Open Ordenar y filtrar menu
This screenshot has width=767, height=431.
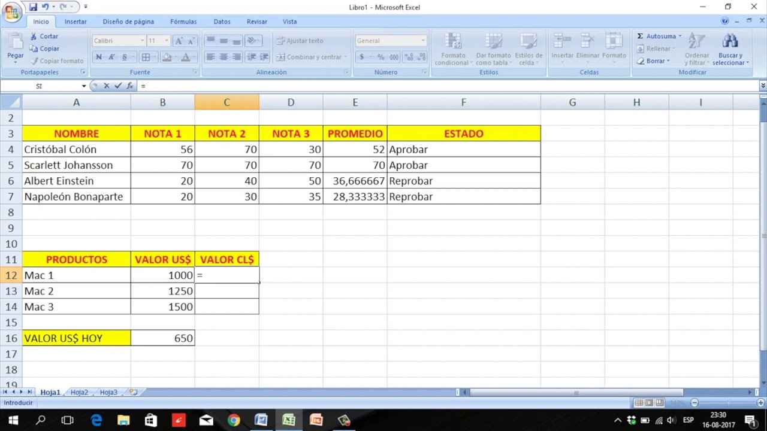(697, 49)
